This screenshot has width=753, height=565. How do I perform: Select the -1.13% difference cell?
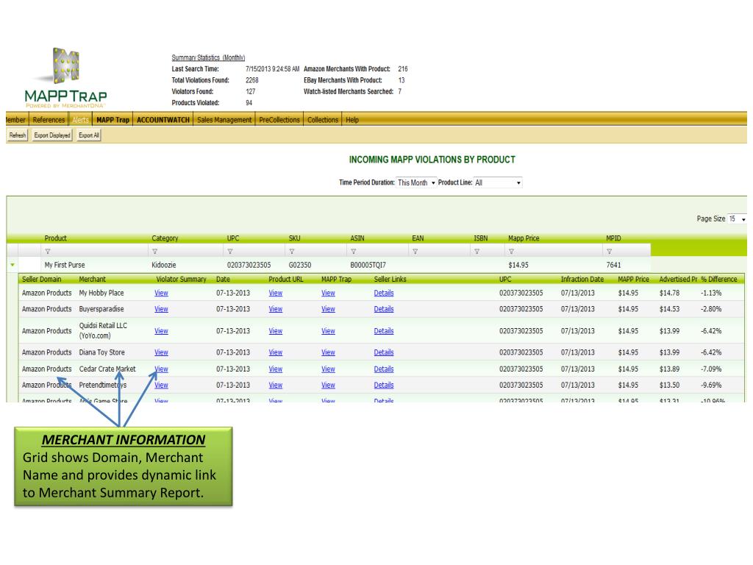click(711, 293)
